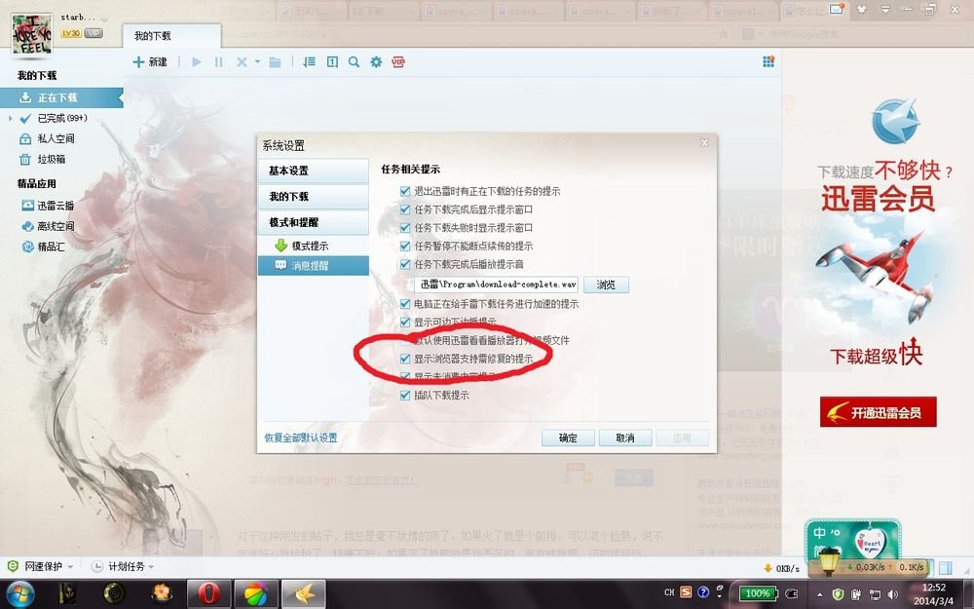Screen dimensions: 974x609
Task: Click the green shield security tray icon
Action: tap(838, 594)
